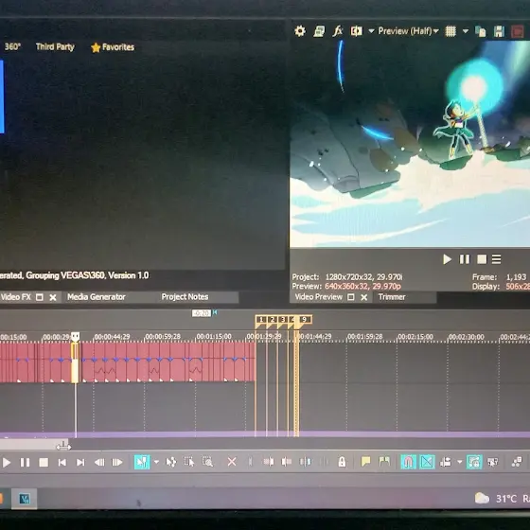Switch to the Trimmer tab
Screen dimensions: 530x530
(x=392, y=297)
